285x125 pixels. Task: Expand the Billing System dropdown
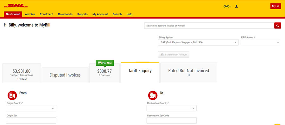(198, 42)
